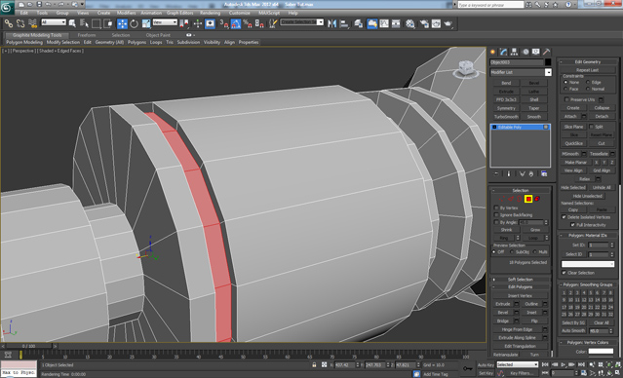623x378 pixels.
Task: Switch to the Modify panel icon
Action: click(x=504, y=52)
